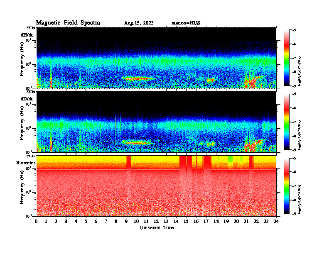Click the dark red block near 9 UT in Riometer
The image size is (329, 254).
(x=129, y=162)
